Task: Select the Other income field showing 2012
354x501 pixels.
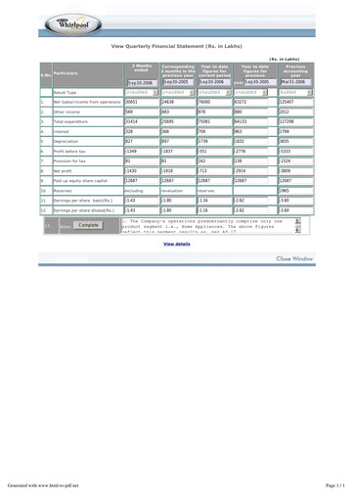Action: pyautogui.click(x=296, y=112)
